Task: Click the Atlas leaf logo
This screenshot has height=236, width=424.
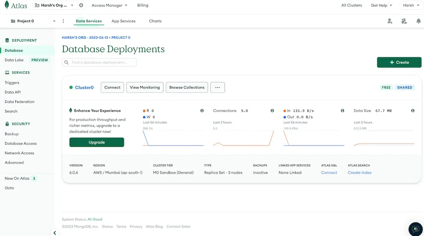Action: pos(7,5)
